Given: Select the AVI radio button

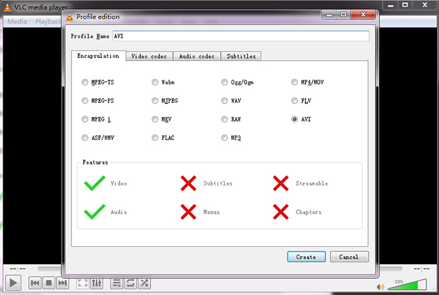Looking at the screenshot, I should (294, 119).
